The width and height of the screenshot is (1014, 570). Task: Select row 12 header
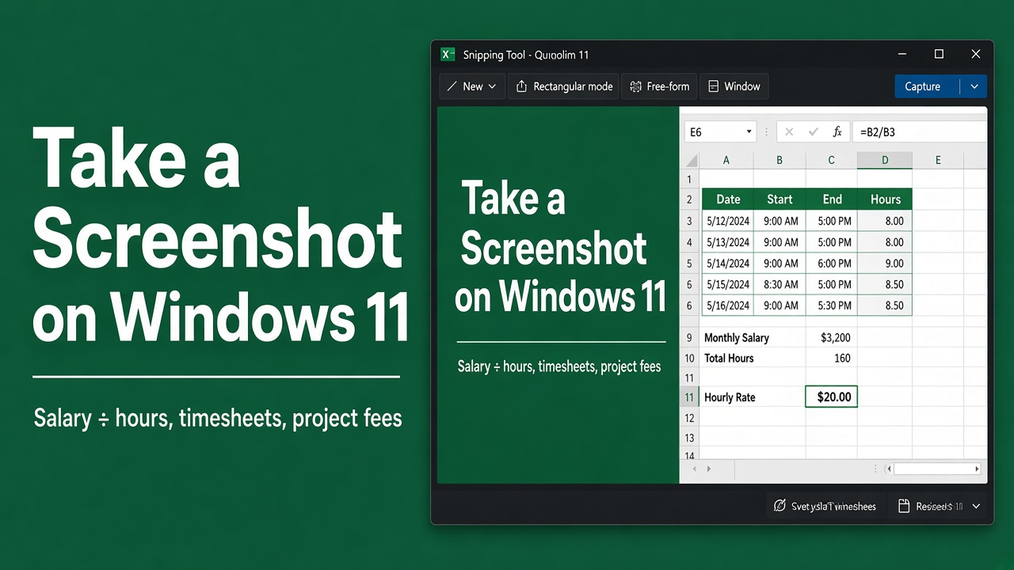[689, 417]
